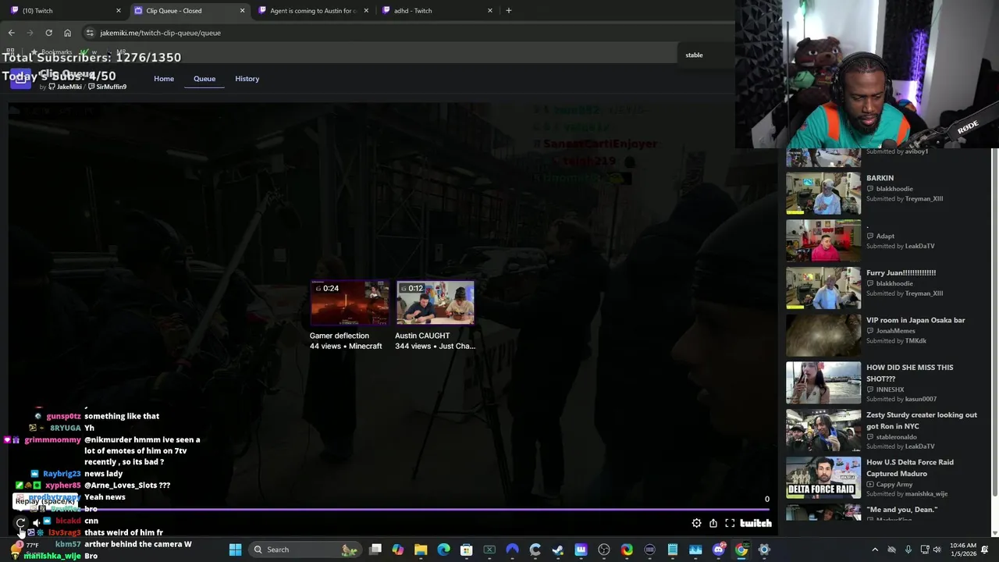The height and width of the screenshot is (562, 999).
Task: Enter fullscreen on the clip player
Action: [730, 523]
